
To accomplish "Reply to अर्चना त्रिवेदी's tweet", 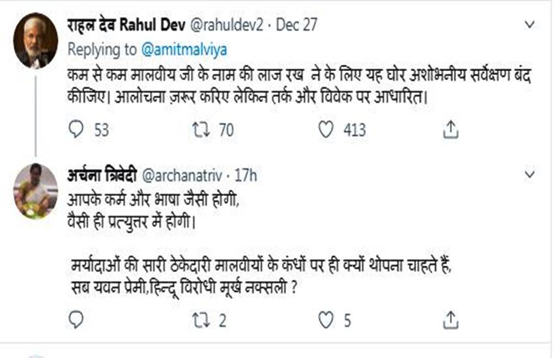I will (x=77, y=319).
